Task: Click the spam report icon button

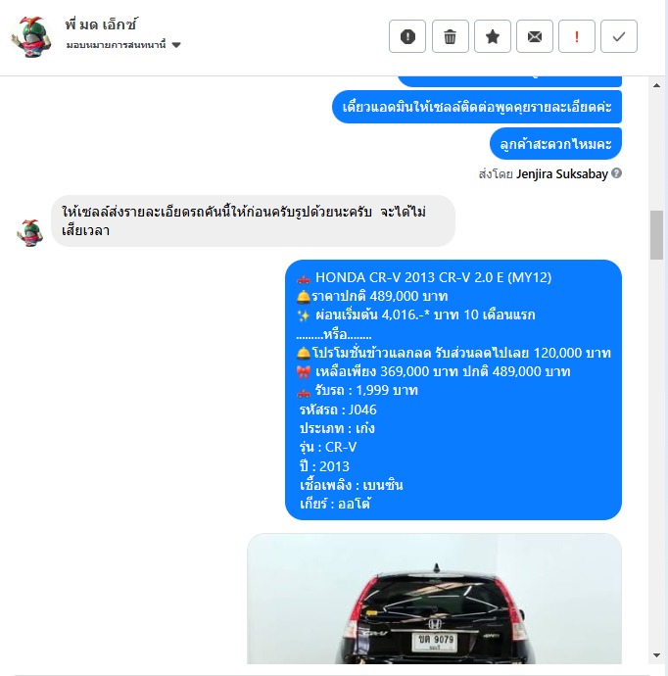Action: [x=407, y=36]
